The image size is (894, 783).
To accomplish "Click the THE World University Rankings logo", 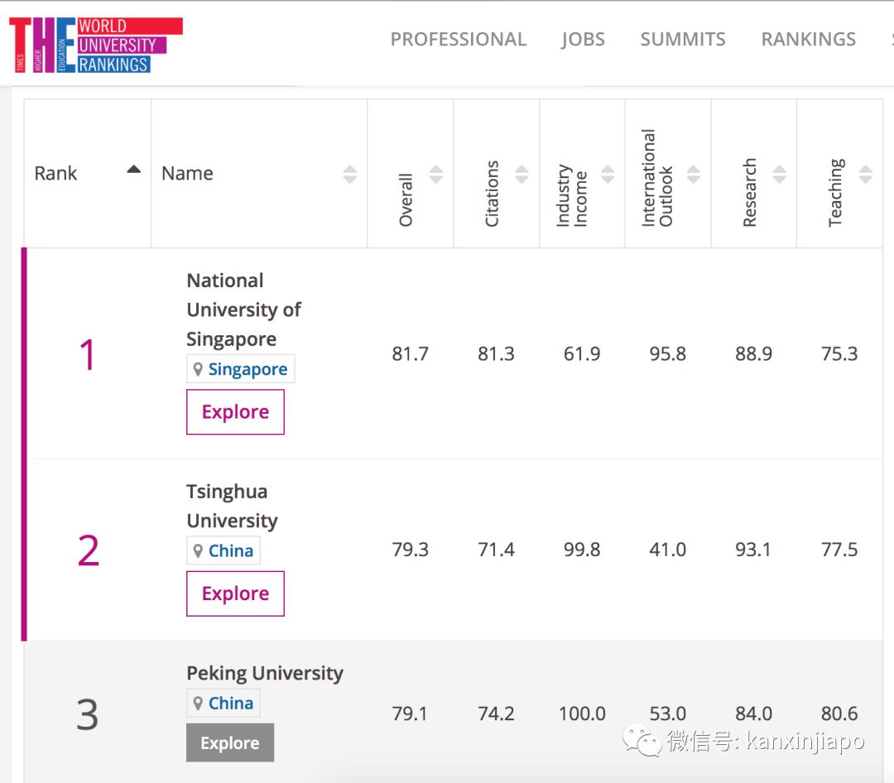I will click(95, 45).
